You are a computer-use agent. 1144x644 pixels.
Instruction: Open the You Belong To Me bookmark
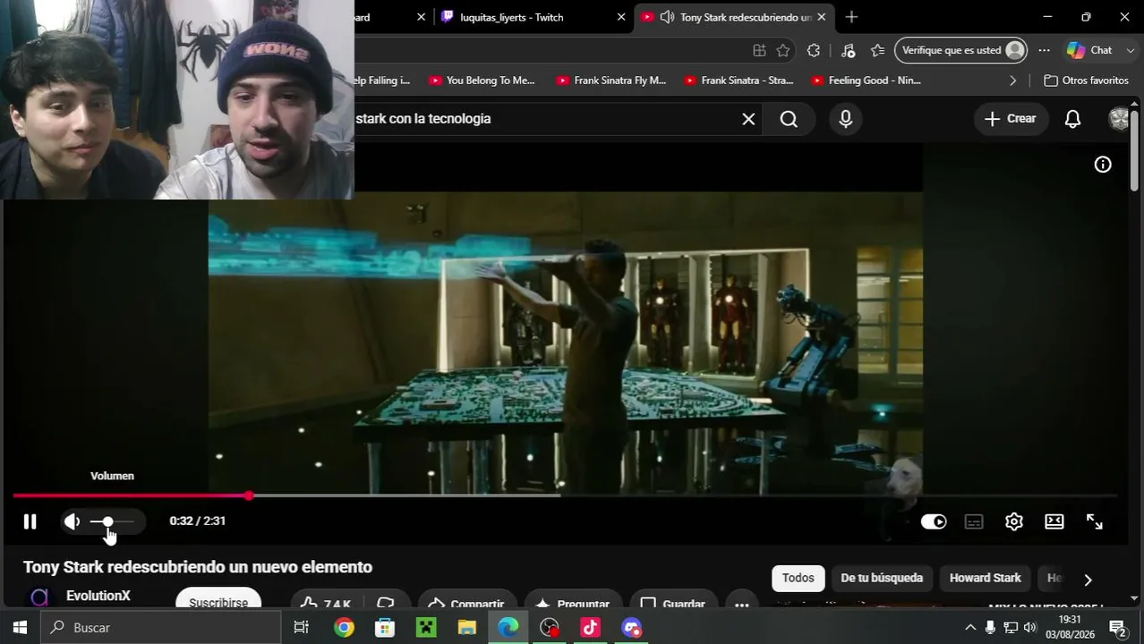(x=482, y=80)
